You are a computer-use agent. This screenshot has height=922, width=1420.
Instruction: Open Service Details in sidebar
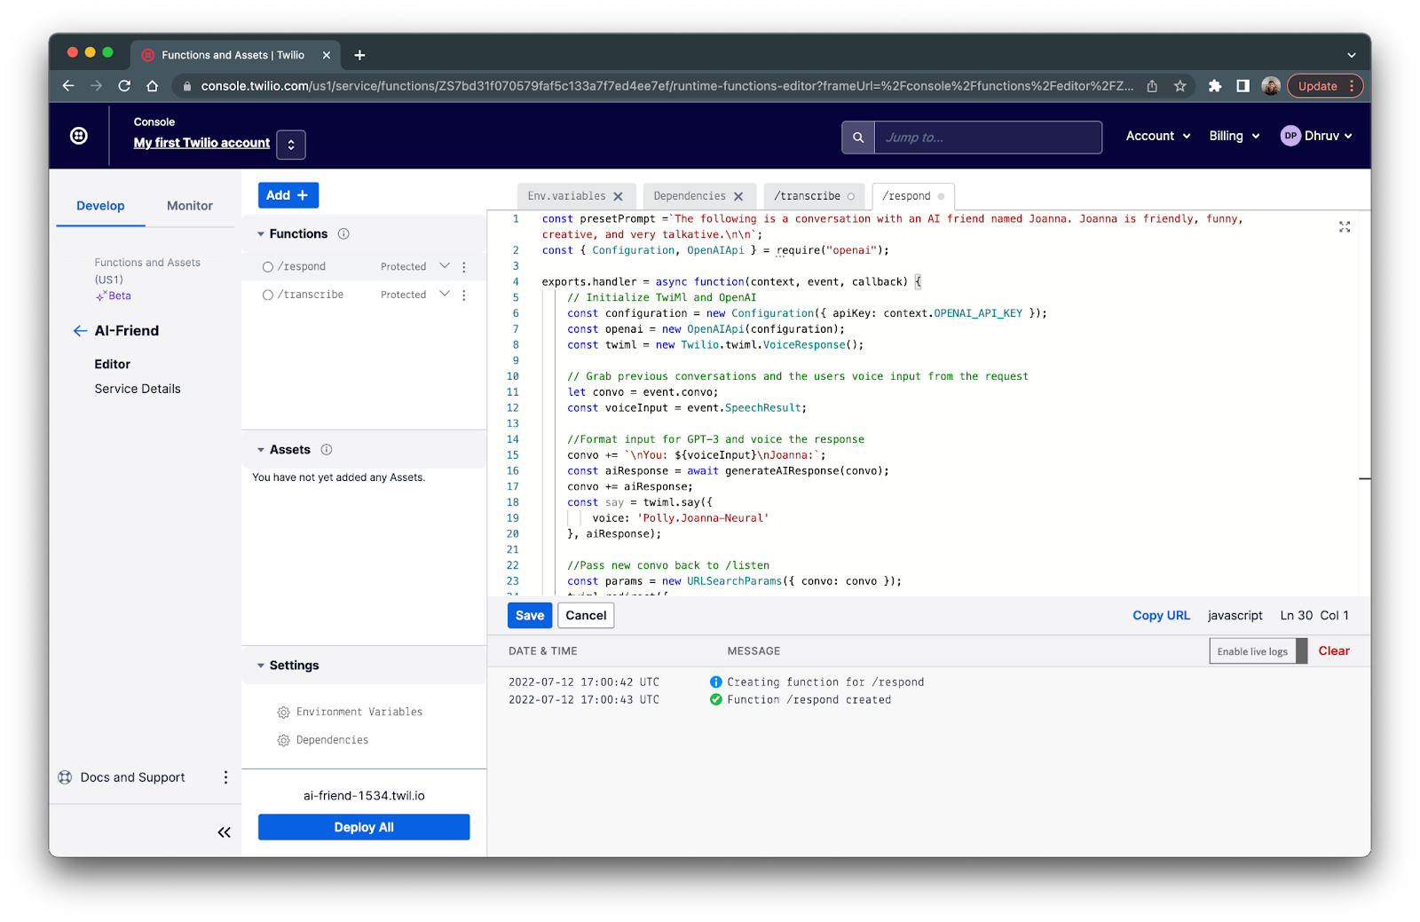pyautogui.click(x=138, y=389)
